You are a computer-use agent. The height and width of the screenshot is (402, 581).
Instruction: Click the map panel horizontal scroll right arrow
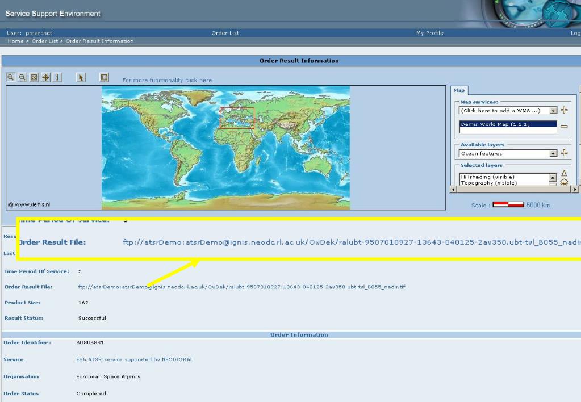(575, 189)
